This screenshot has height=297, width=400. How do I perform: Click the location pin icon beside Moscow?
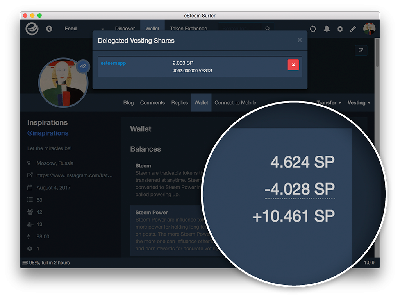pos(29,163)
